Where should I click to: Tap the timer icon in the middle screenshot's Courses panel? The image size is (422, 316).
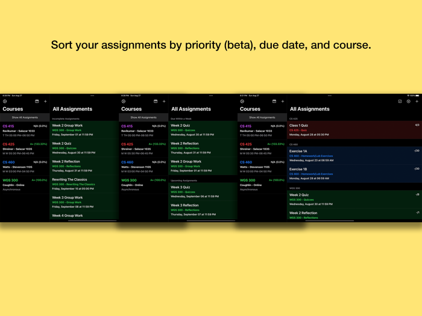click(124, 101)
